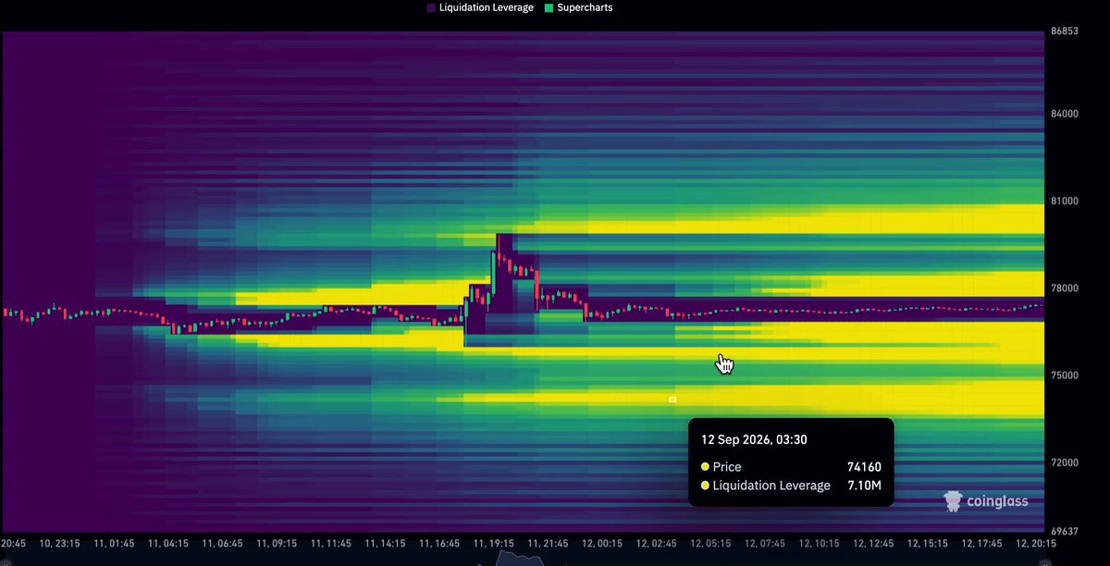Click the 12, 10:15 time axis label
The image size is (1110, 566).
click(821, 544)
